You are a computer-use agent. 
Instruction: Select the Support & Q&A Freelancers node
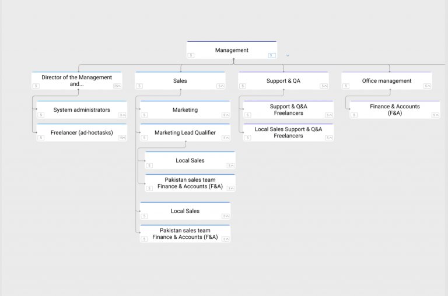(x=289, y=110)
